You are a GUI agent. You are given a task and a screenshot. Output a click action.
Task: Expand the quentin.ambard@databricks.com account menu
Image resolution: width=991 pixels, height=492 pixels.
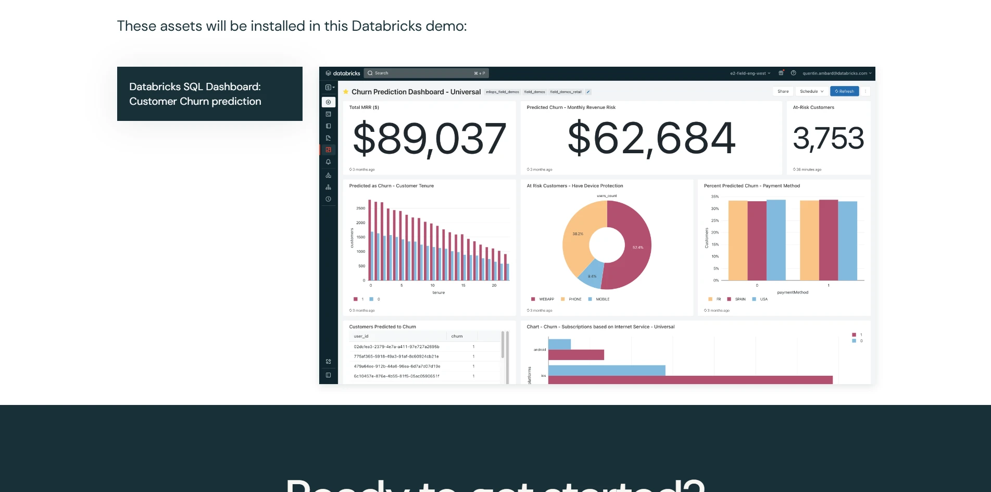pyautogui.click(x=837, y=73)
